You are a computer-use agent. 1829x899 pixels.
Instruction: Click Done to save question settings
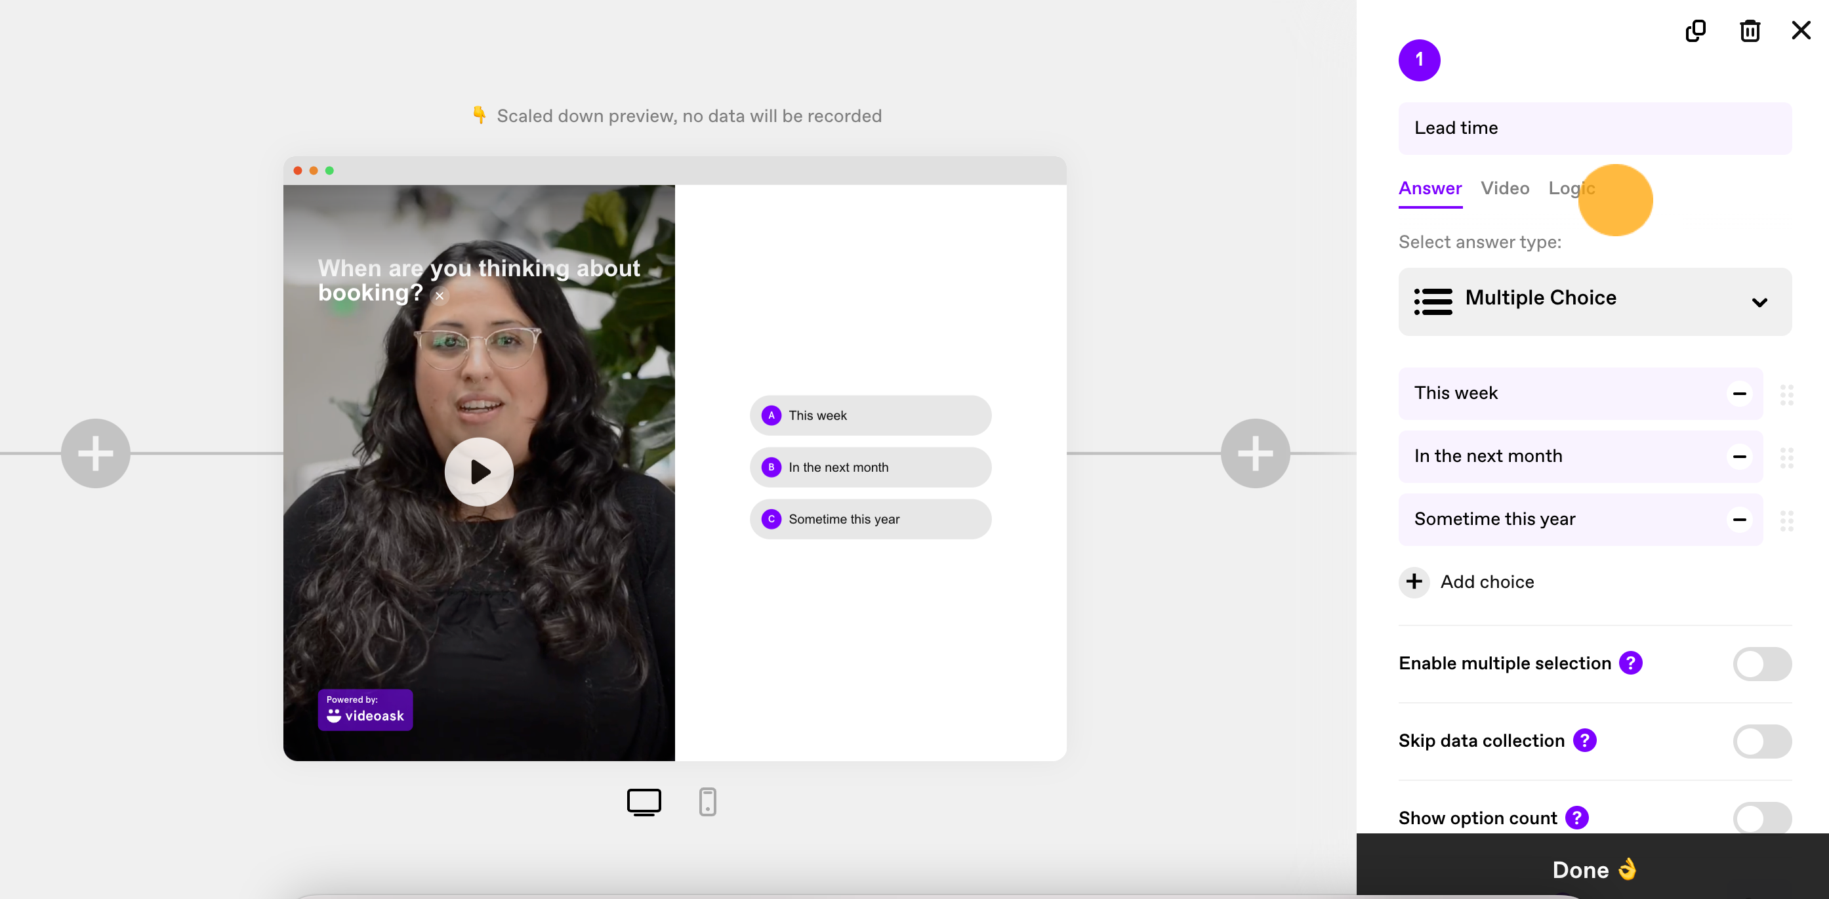[1592, 870]
